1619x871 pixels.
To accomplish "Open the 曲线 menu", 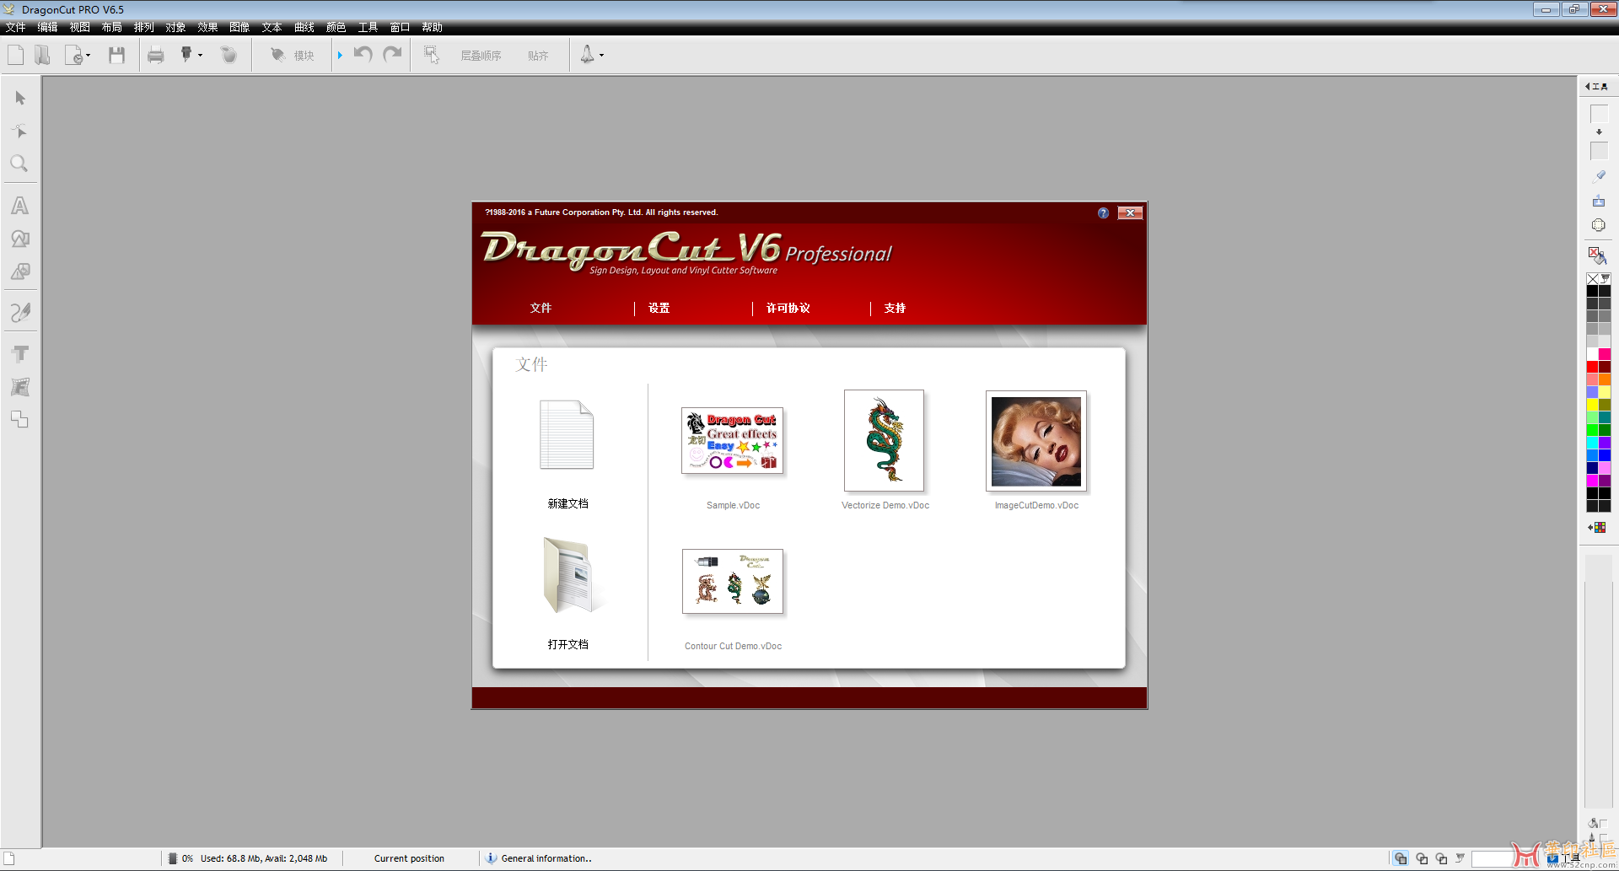I will 304,28.
